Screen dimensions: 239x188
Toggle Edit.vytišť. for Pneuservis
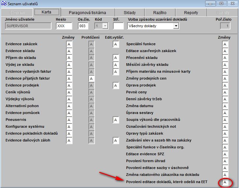point(116,120)
